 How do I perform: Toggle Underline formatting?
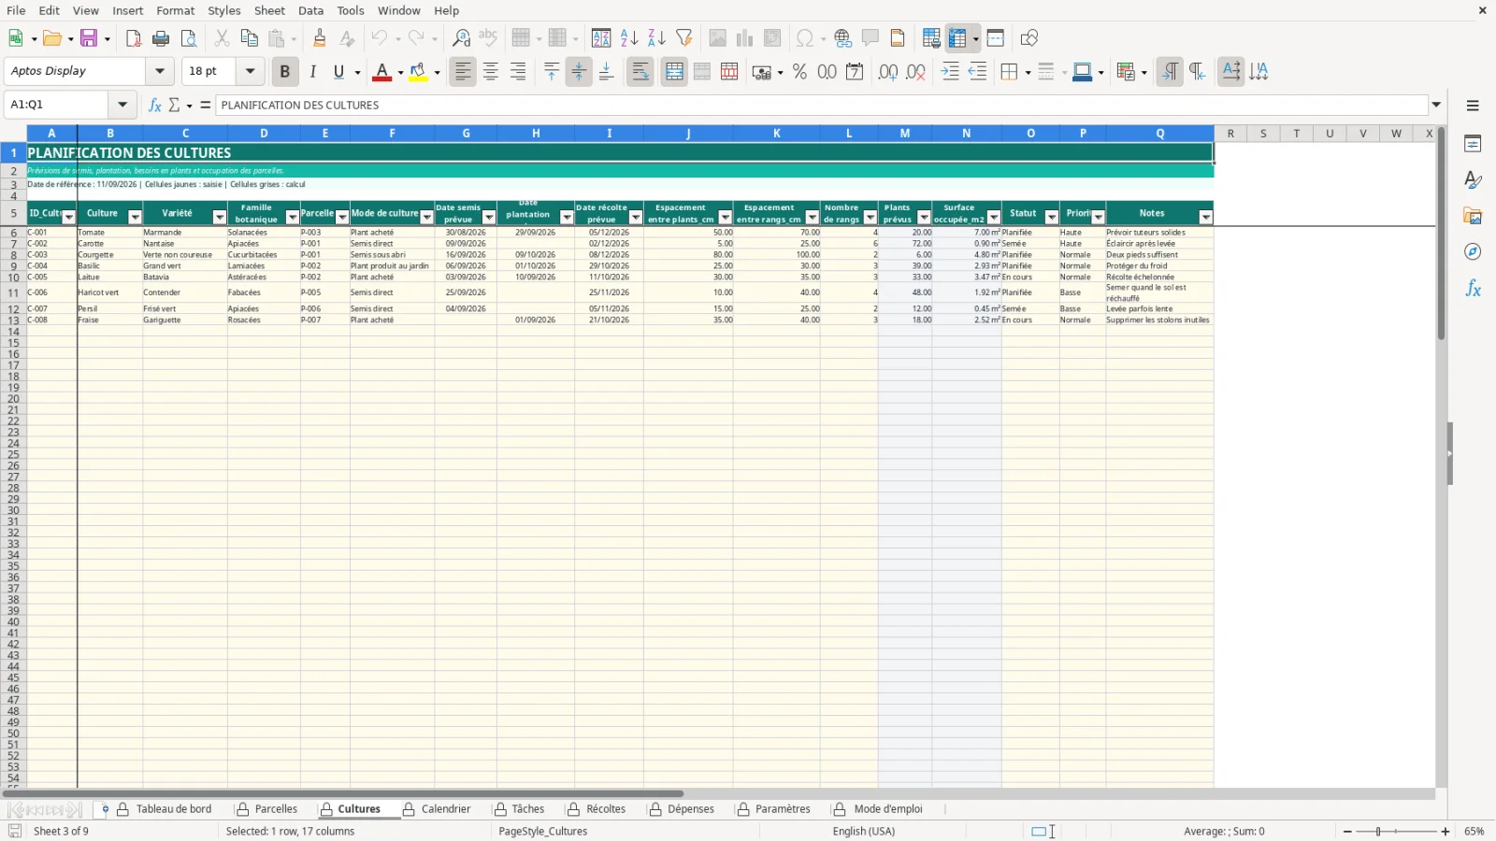(x=339, y=72)
